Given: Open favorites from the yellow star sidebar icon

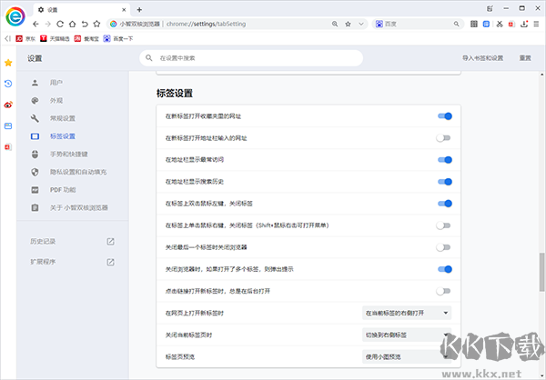Looking at the screenshot, I should (8, 63).
